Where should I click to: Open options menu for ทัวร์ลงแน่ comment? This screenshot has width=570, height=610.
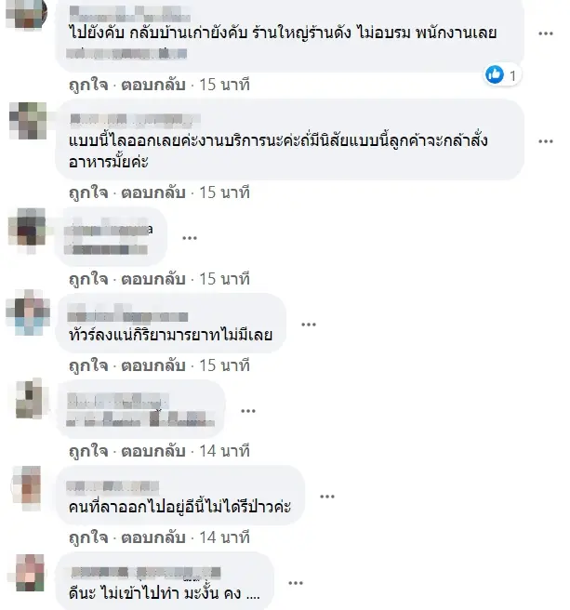pos(309,325)
